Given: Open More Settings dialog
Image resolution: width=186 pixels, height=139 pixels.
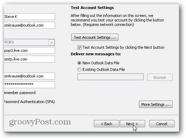Looking at the screenshot, I should (x=156, y=104).
